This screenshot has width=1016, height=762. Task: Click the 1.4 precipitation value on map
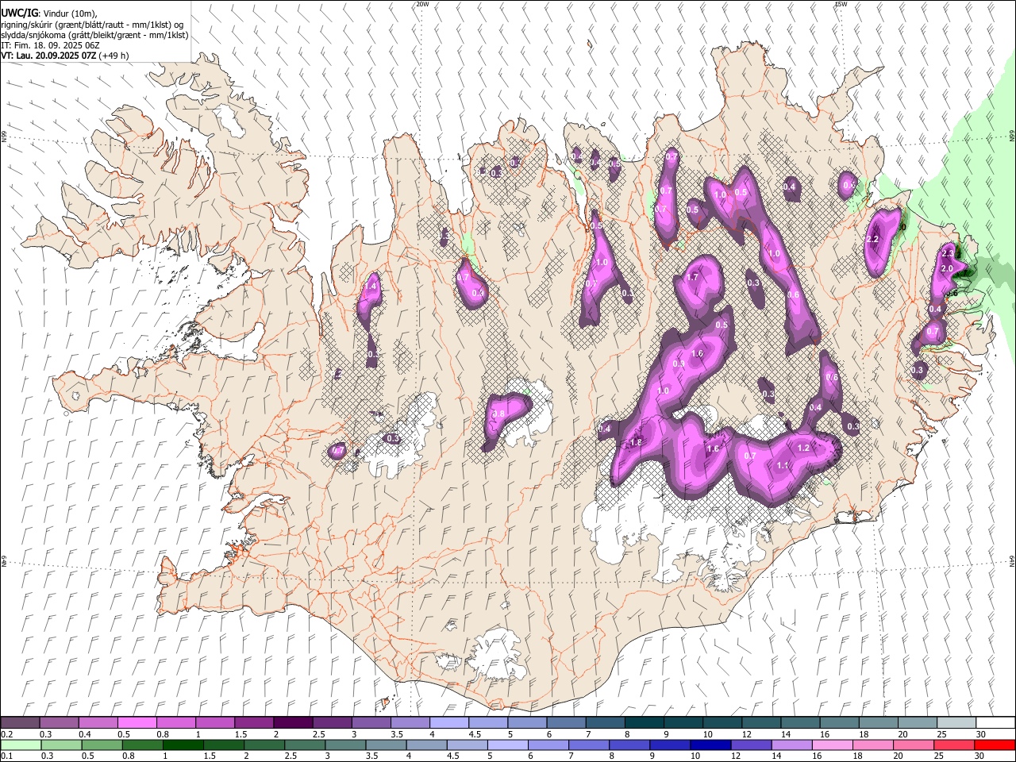pos(371,287)
